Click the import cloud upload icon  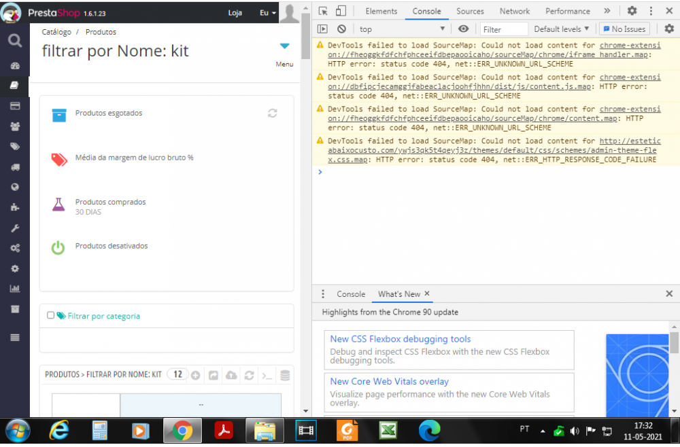tap(231, 375)
